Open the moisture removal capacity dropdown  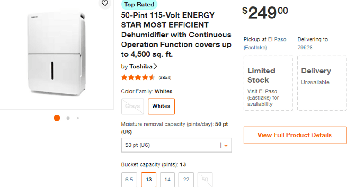pyautogui.click(x=176, y=145)
